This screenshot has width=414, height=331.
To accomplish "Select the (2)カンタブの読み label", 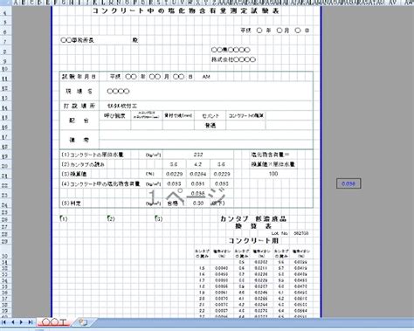I will (83, 164).
